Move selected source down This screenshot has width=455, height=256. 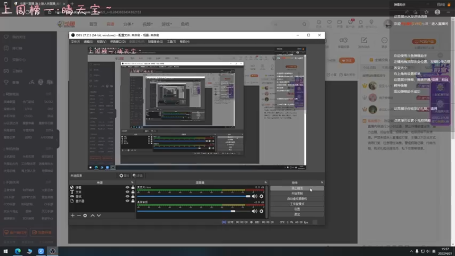99,216
